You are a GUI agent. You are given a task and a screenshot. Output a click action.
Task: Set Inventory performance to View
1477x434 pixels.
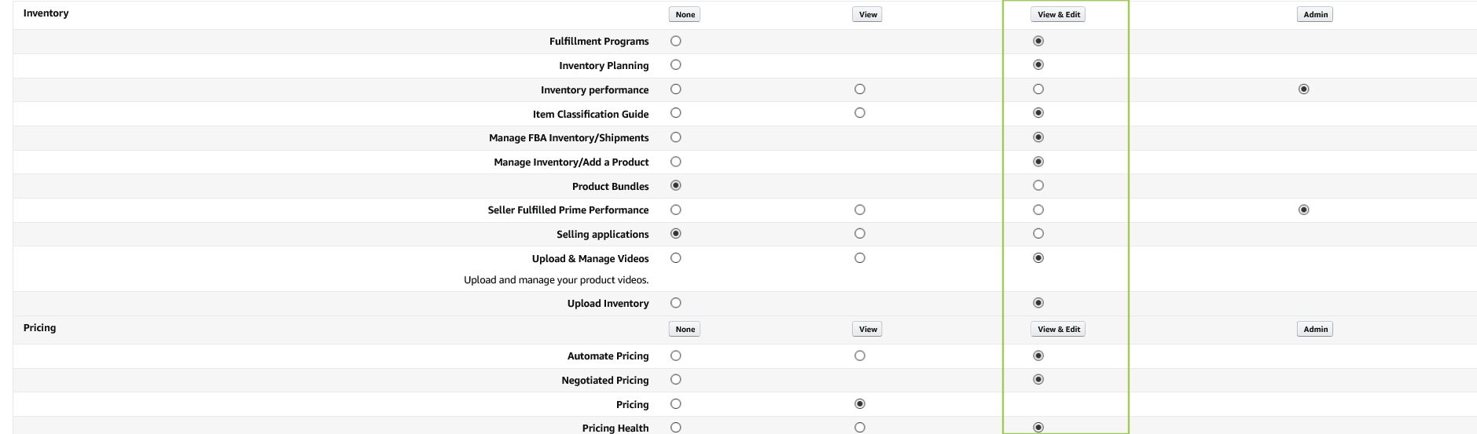click(x=860, y=89)
